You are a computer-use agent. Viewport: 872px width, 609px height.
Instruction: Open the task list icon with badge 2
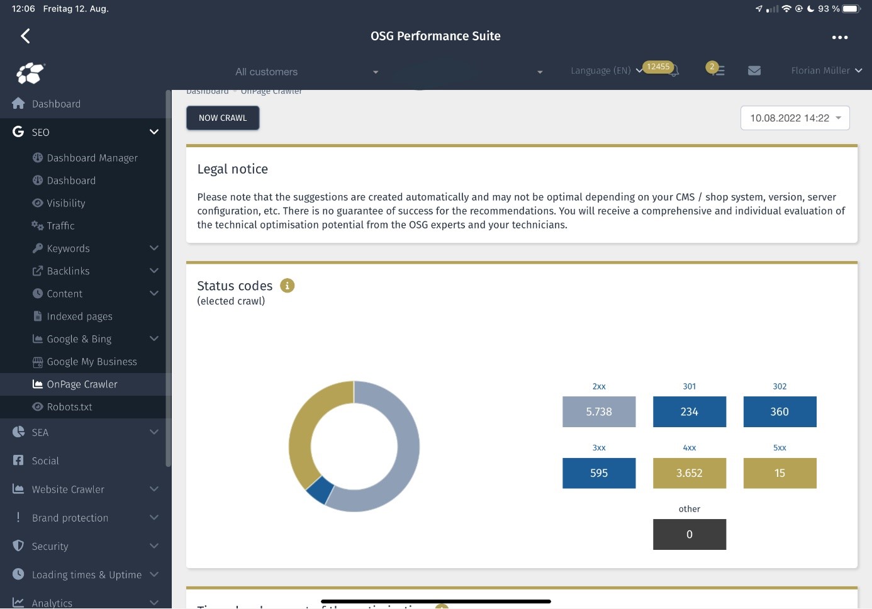point(718,70)
